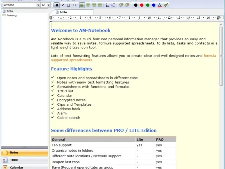Screen dimensions: 225x169
Task: Open the font color picker A
Action: pos(159,5)
